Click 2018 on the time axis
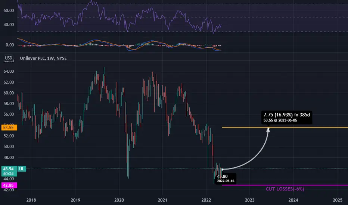348x205 pixels. [31, 200]
